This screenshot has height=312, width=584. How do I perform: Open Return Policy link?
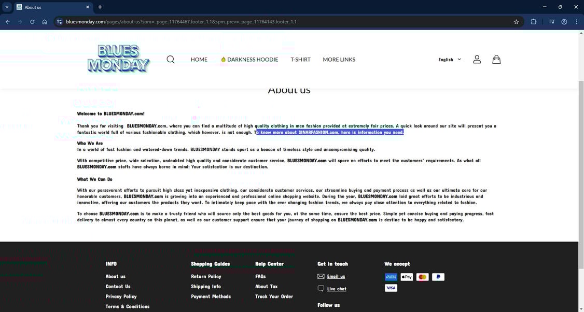pyautogui.click(x=206, y=276)
